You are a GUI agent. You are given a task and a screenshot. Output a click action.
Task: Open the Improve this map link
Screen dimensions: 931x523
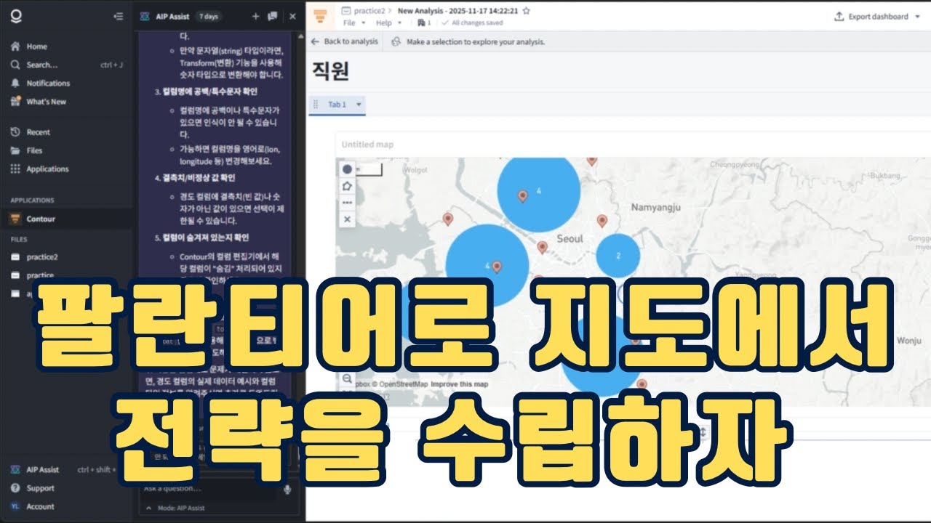pyautogui.click(x=459, y=384)
